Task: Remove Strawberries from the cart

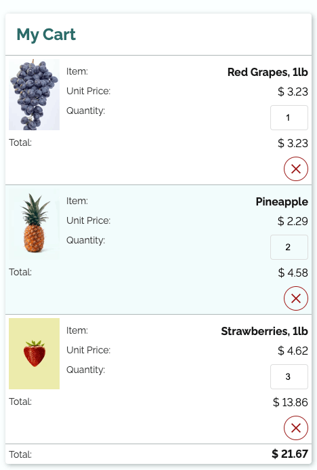Action: (x=296, y=428)
